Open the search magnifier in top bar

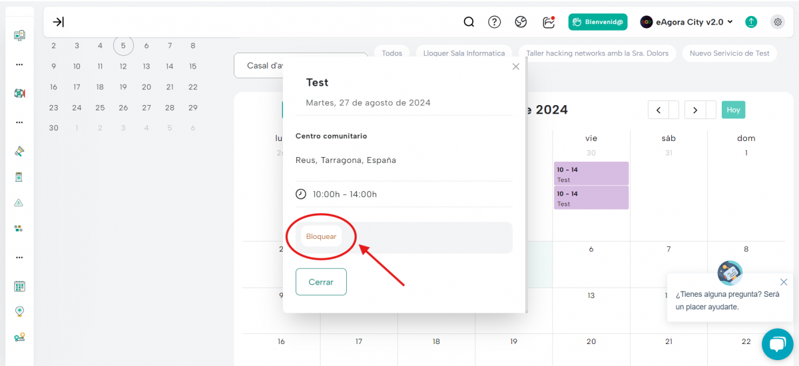pyautogui.click(x=469, y=22)
